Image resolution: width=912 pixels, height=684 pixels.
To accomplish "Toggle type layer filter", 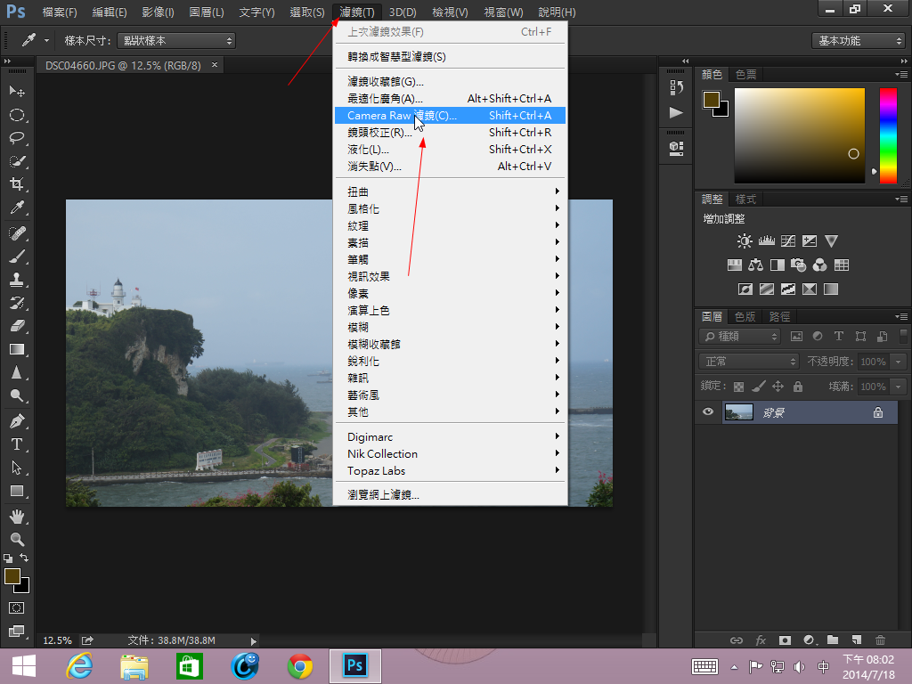I will (839, 336).
